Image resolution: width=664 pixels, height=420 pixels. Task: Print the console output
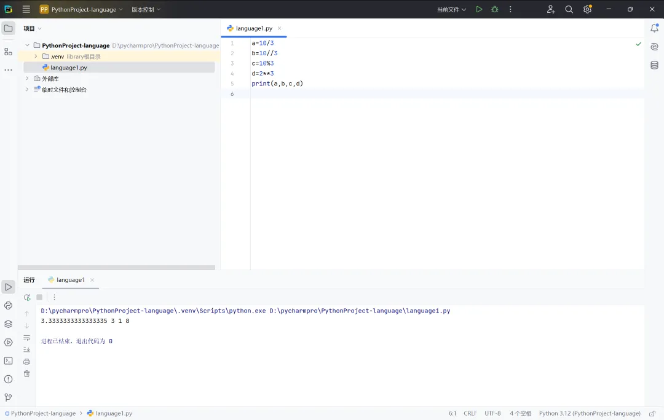pos(26,362)
